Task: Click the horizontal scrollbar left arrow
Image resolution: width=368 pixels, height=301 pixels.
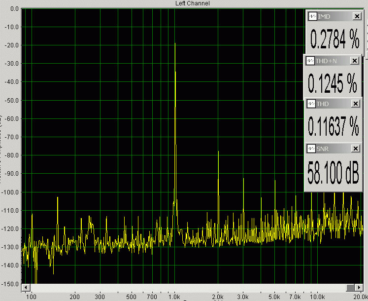Action: pyautogui.click(x=26, y=287)
